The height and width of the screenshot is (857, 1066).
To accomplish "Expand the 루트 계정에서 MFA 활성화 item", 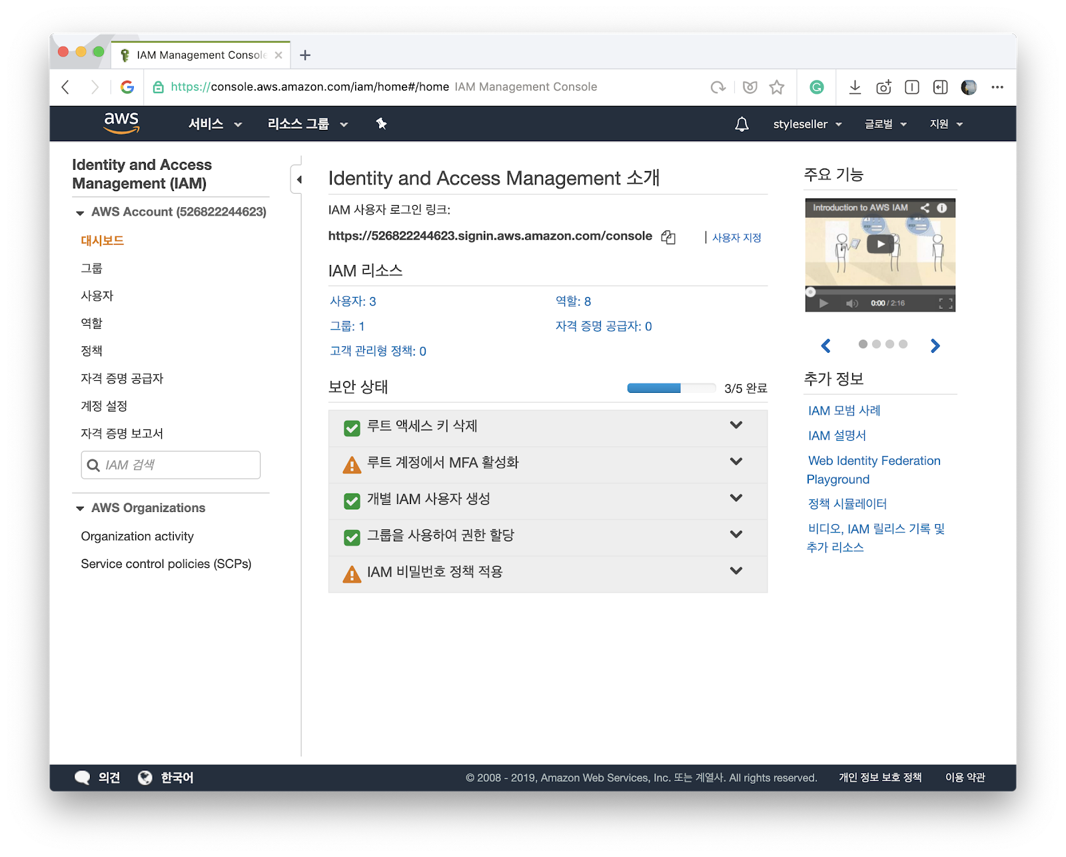I will 548,464.
